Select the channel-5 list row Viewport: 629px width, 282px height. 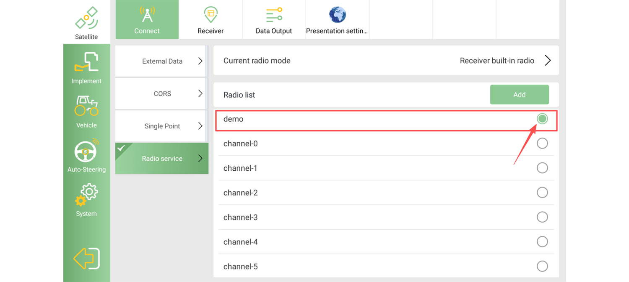click(x=386, y=266)
